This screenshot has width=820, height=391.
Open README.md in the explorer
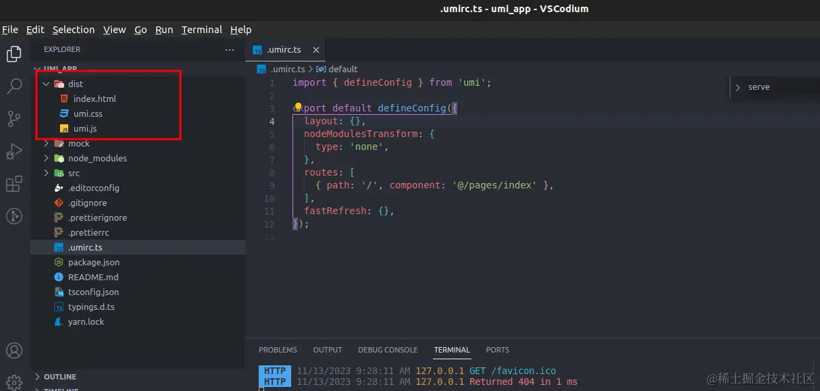138,277
